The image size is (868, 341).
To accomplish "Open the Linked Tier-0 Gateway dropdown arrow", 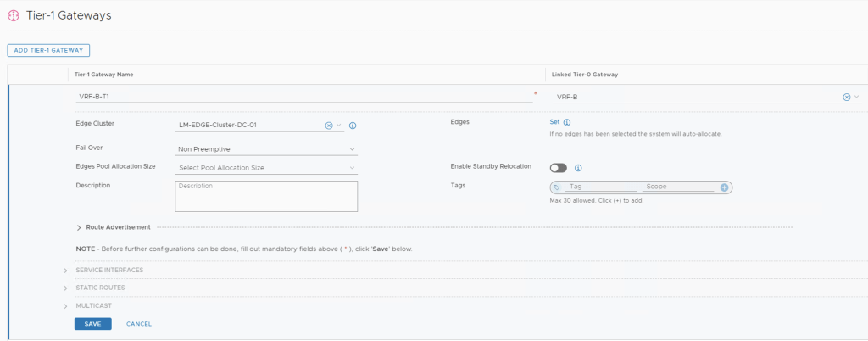I will pos(856,97).
